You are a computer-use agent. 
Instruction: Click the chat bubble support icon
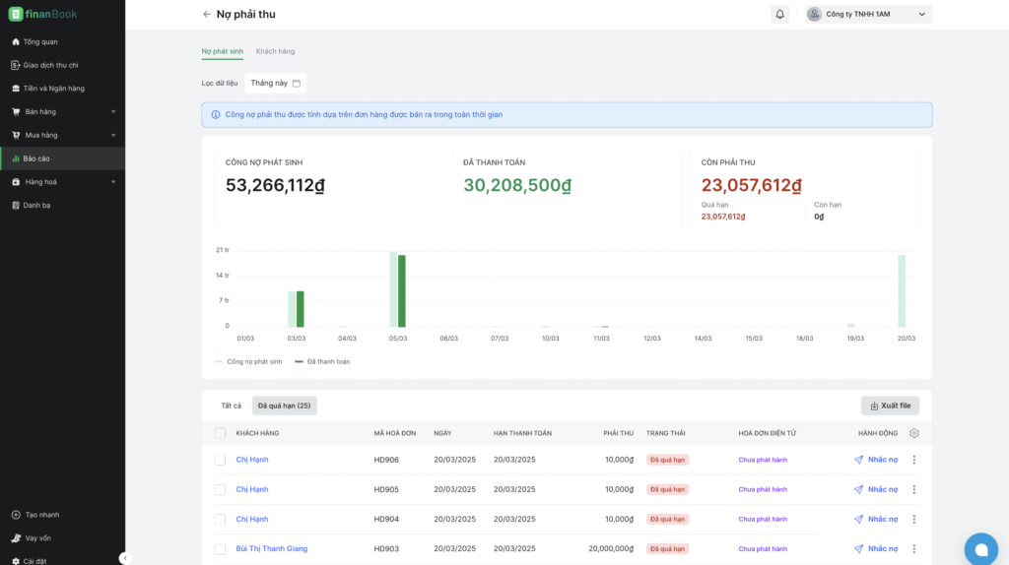[x=980, y=549]
